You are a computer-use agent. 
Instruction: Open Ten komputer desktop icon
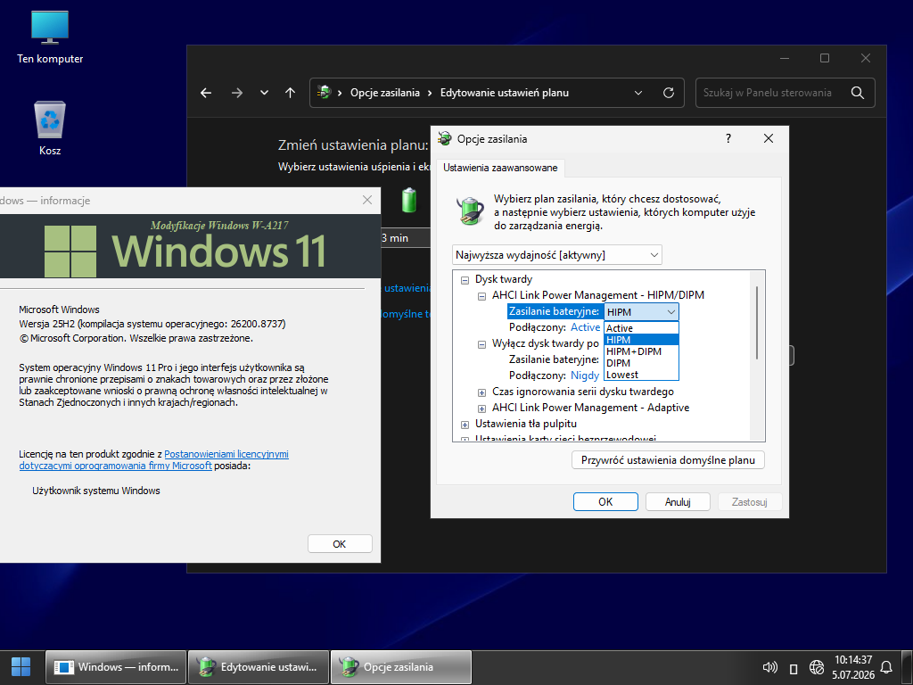[x=50, y=37]
